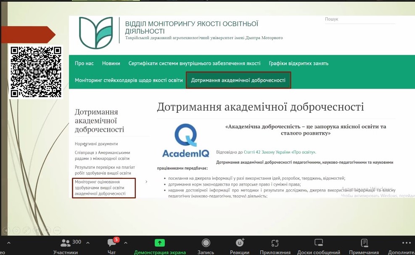Open Графіки відкритих занять menu item
The width and height of the screenshot is (415, 255).
[x=299, y=63]
